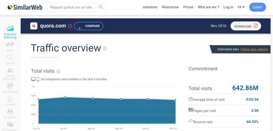Click the Log in link
Image resolution: width=273 pixels, height=131 pixels.
click(x=228, y=7)
